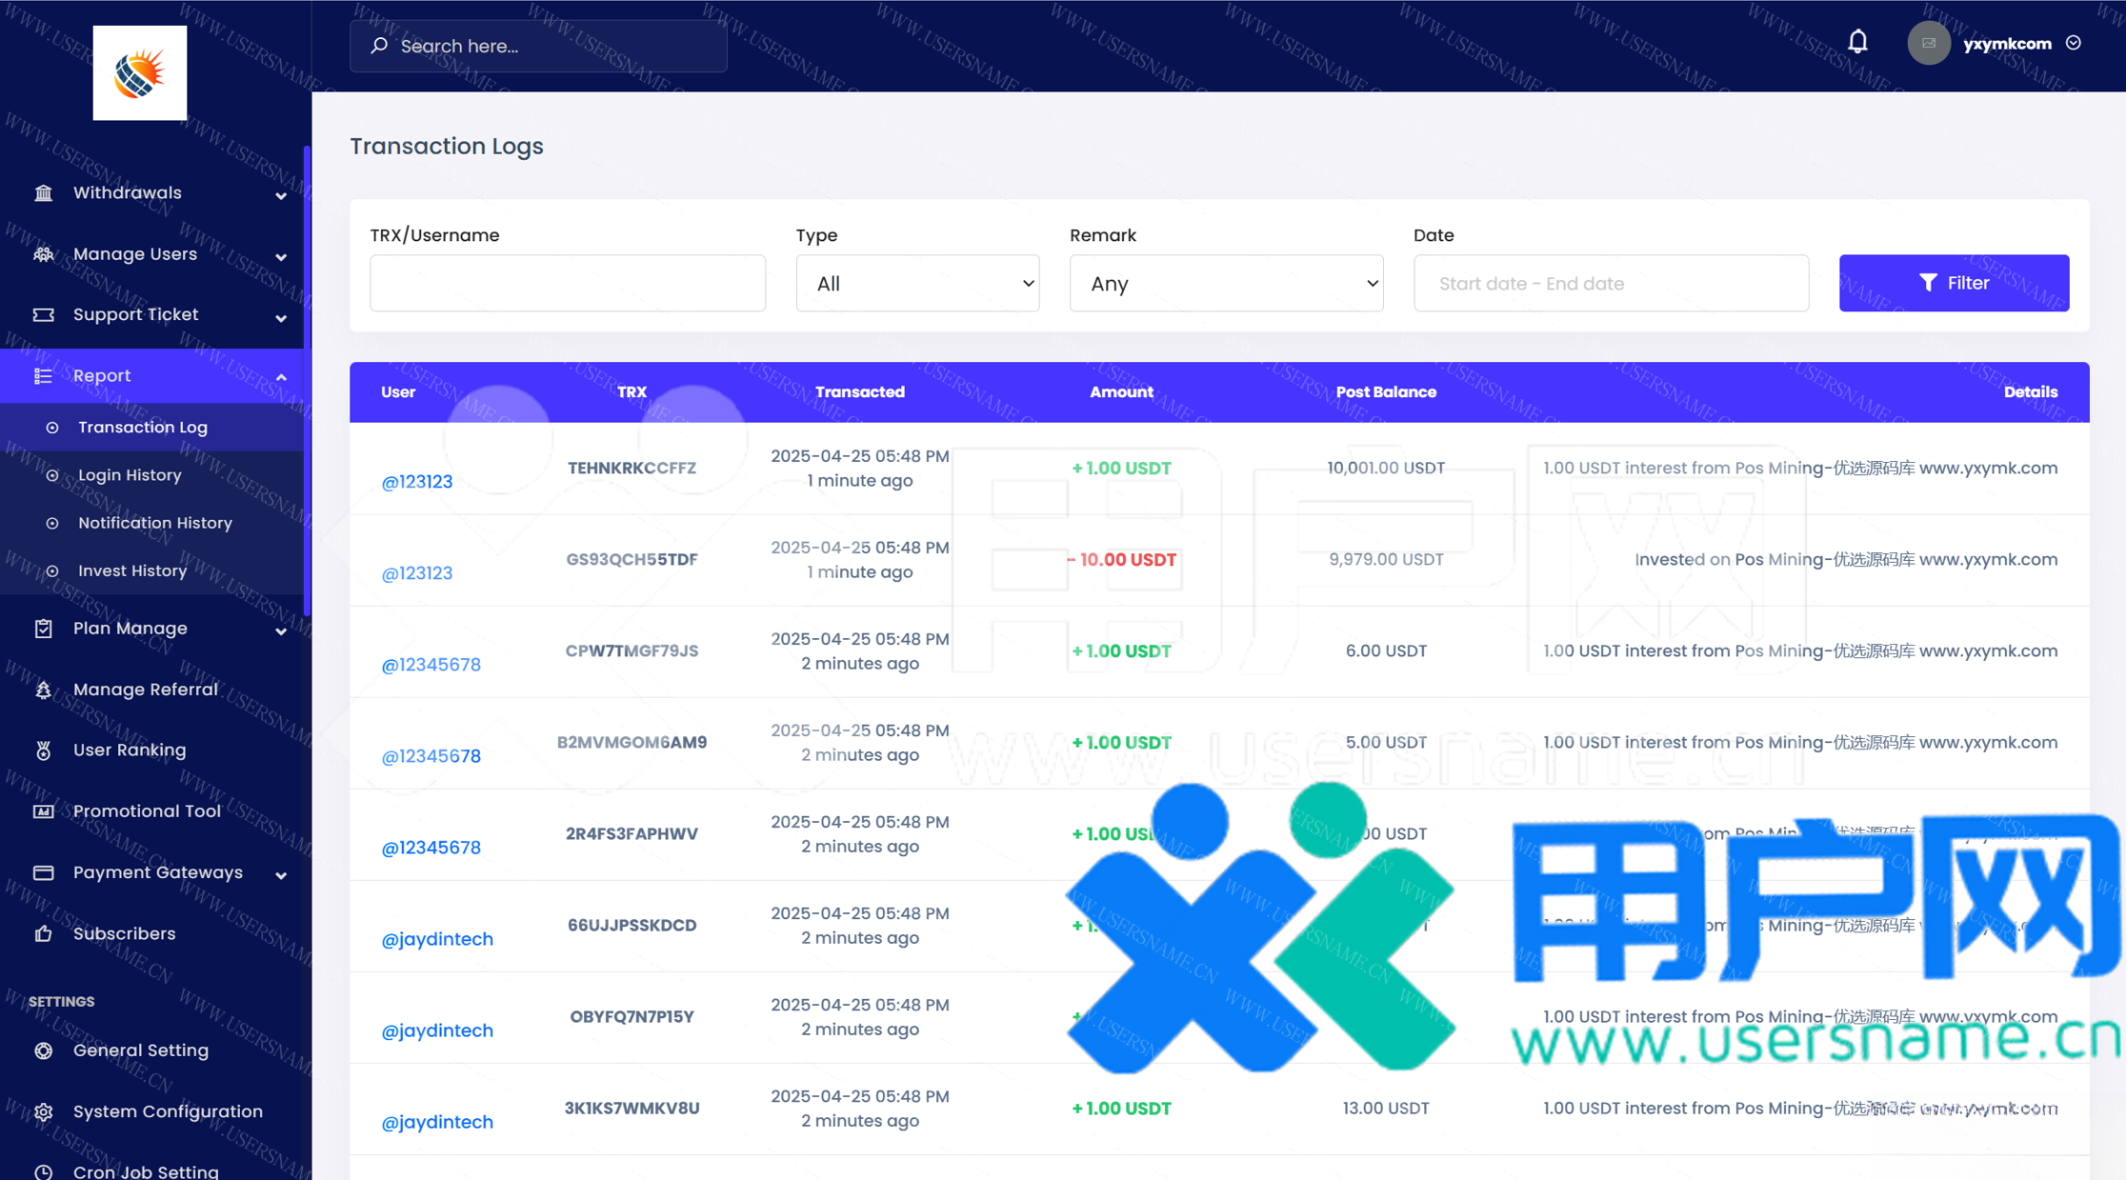This screenshot has width=2126, height=1180.
Task: Click the Subscribers thumbs-up icon
Action: (x=43, y=933)
